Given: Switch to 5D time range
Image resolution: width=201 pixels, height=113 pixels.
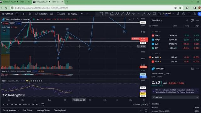Looking at the screenshot, I should coord(8,105).
